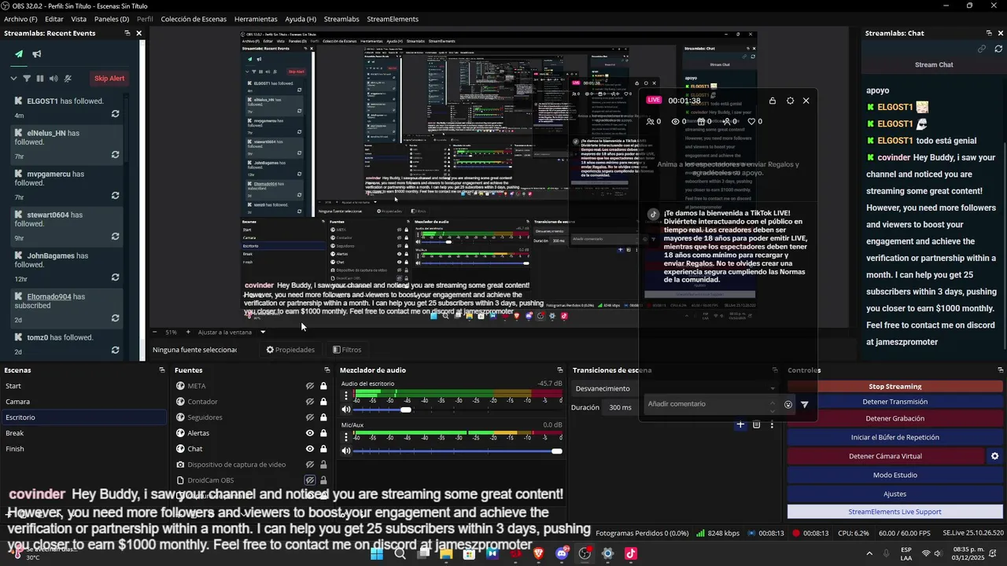
Task: Click the lock icon in TikTok LIVE overlay
Action: coord(773,101)
